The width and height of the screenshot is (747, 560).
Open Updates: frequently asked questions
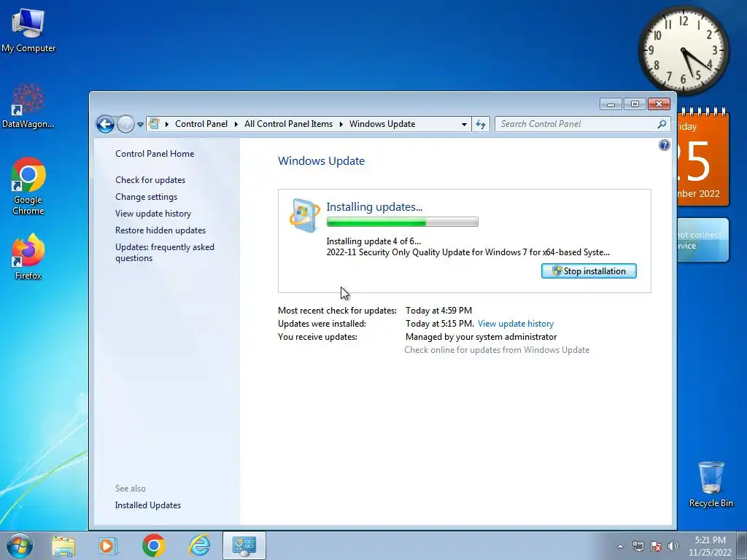165,252
